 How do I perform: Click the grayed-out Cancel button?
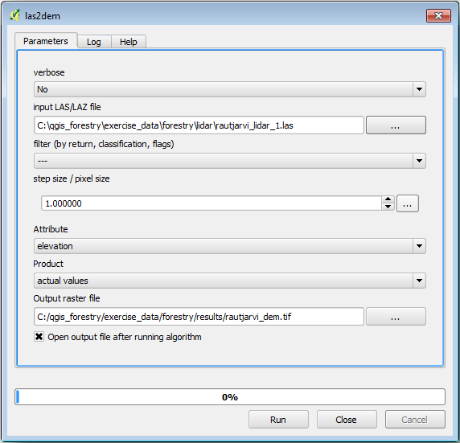pyautogui.click(x=415, y=420)
